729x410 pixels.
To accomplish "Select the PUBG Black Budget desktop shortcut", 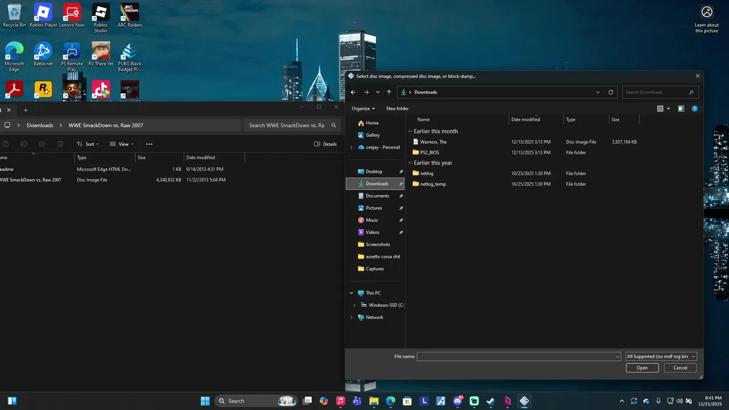I will (x=130, y=57).
